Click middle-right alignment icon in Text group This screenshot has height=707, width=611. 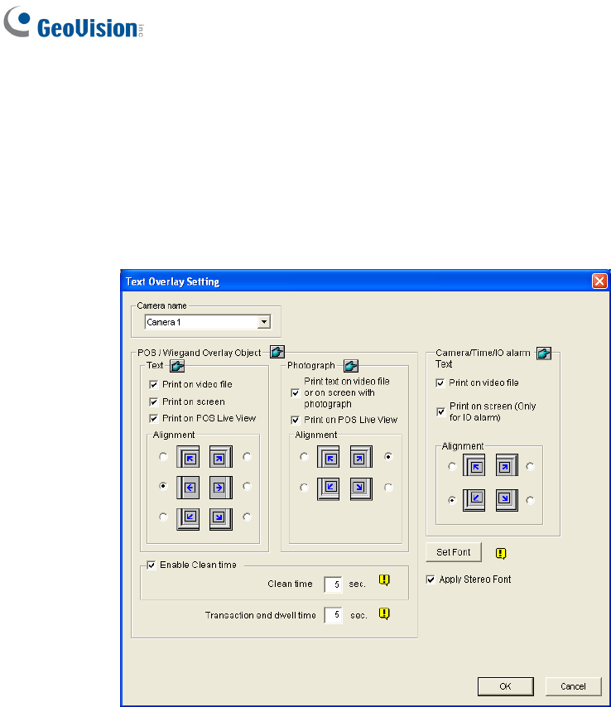pos(221,488)
